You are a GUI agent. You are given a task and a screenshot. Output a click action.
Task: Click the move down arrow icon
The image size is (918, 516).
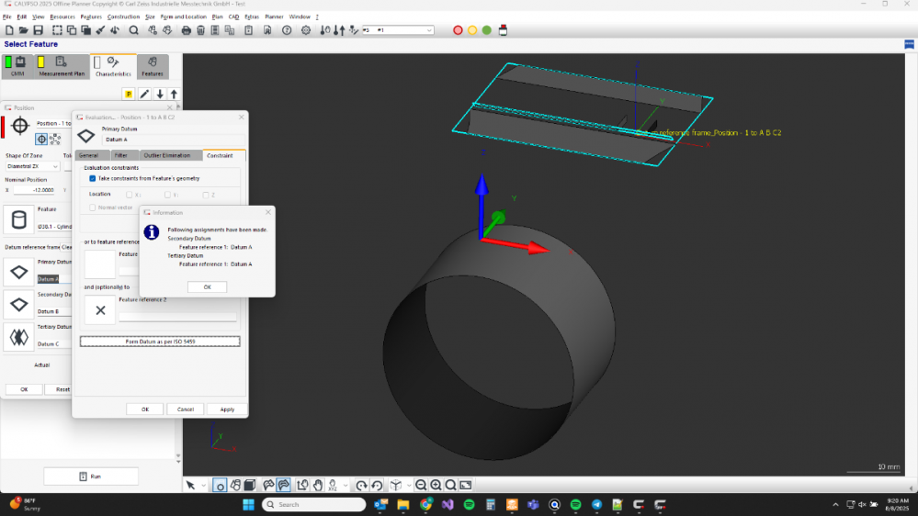160,94
